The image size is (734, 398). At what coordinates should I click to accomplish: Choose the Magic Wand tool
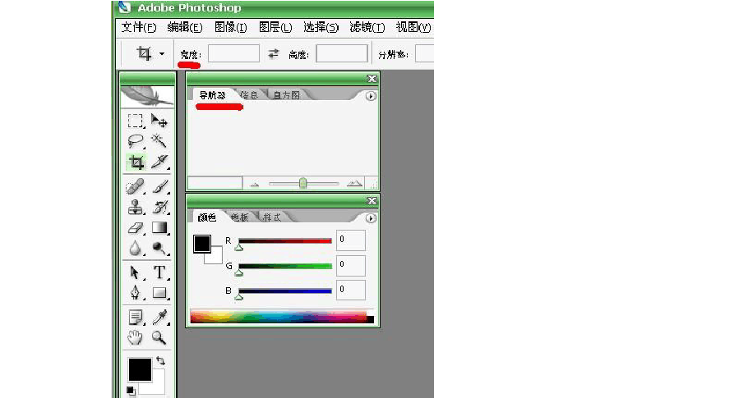pyautogui.click(x=159, y=141)
